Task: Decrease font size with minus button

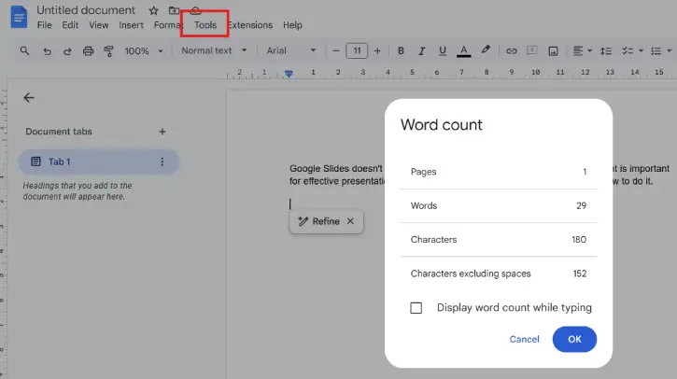Action: pyautogui.click(x=336, y=51)
